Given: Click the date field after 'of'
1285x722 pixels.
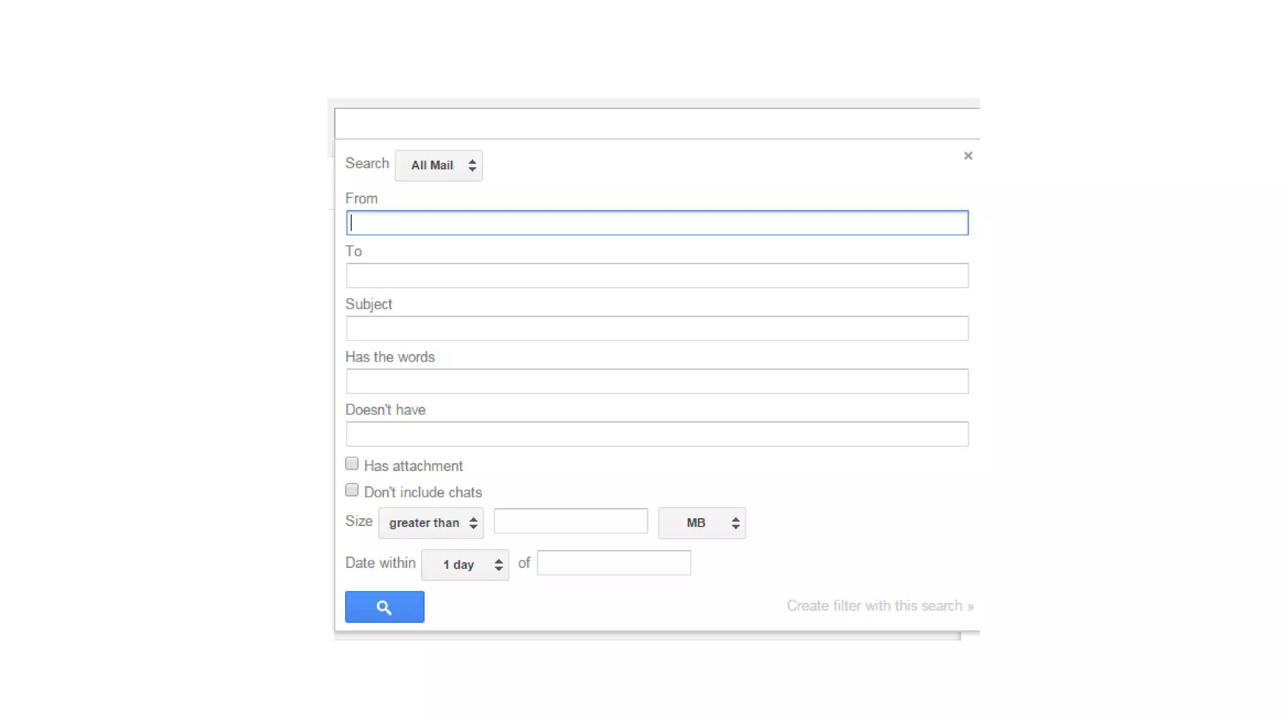Looking at the screenshot, I should coord(614,563).
